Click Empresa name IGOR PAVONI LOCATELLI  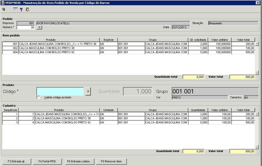113,23
